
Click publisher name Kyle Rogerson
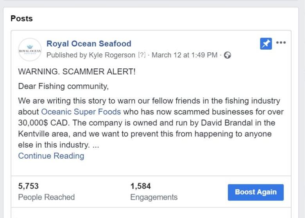click(112, 55)
